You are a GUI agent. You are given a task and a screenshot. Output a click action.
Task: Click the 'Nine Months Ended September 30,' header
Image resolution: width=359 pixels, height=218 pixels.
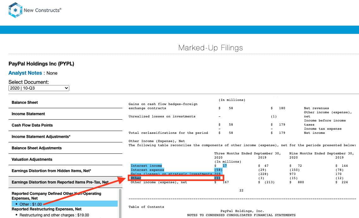tap(321, 153)
